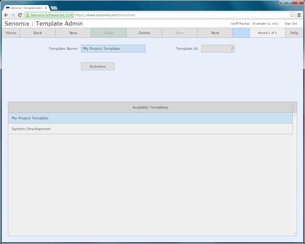Open a new browser tab
Viewport: 305px width, 244px height.
(54, 8)
